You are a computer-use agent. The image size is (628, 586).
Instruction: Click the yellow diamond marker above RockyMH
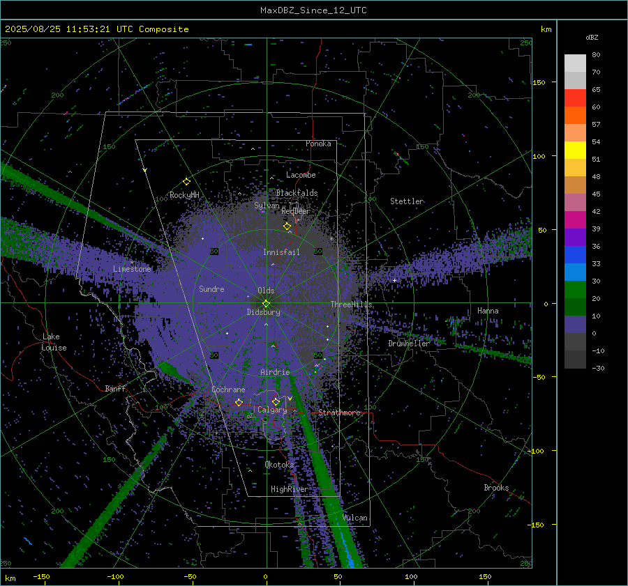[x=186, y=182]
